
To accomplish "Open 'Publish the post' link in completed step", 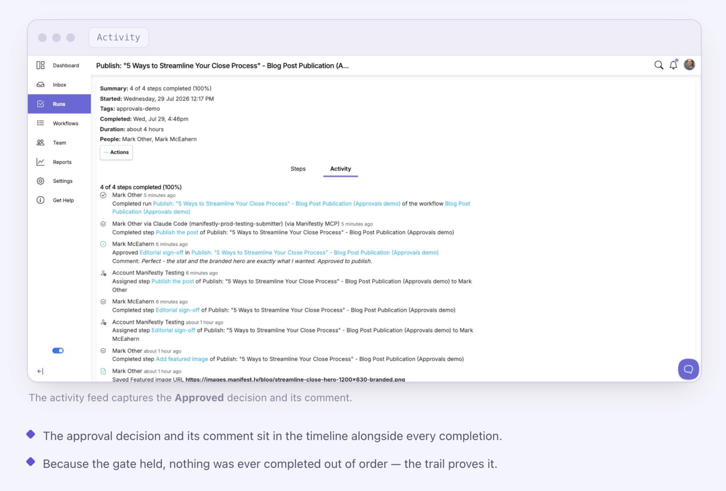I will (177, 232).
